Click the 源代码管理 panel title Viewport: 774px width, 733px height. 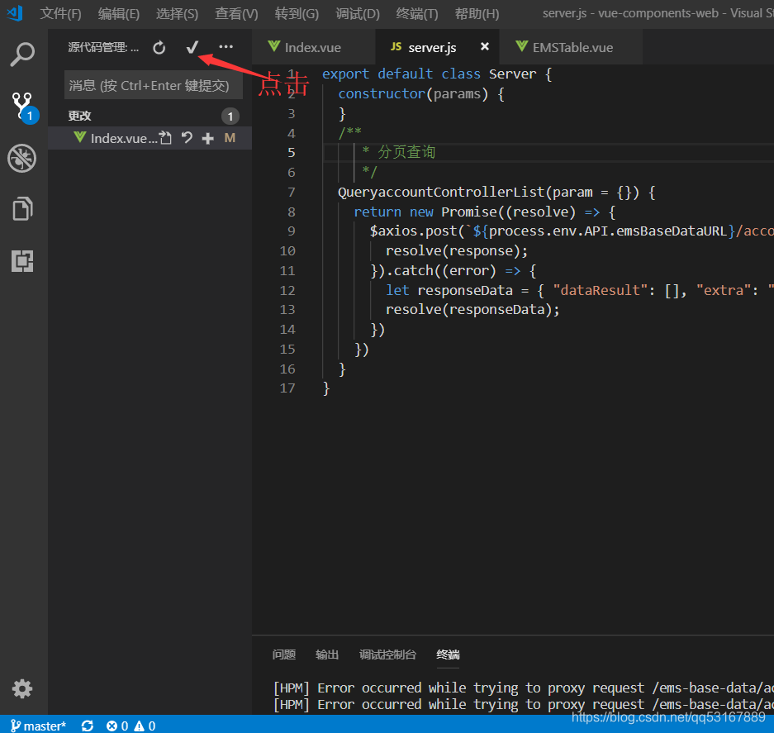pos(103,47)
